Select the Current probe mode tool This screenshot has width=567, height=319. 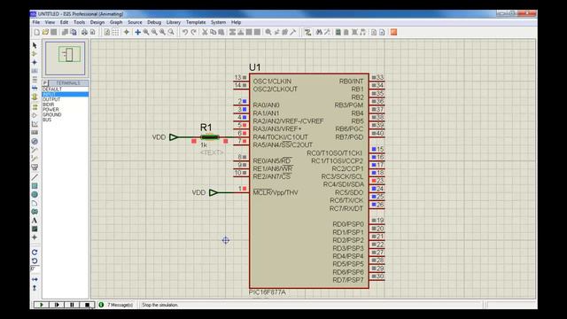(x=35, y=159)
